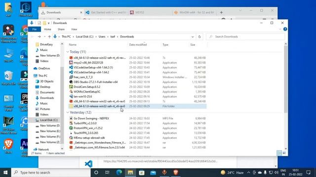The height and width of the screenshot is (177, 316).
Task: Click the Forward navigation arrow in Explorer
Action: pyautogui.click(x=39, y=37)
